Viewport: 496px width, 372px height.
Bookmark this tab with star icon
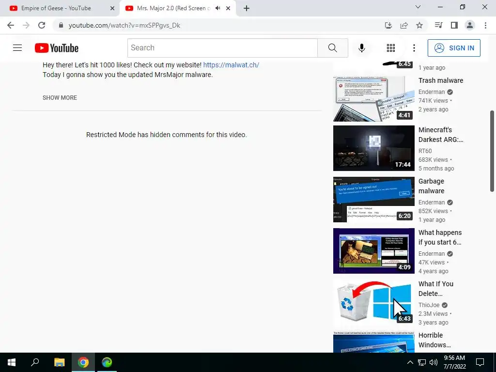pos(419,25)
